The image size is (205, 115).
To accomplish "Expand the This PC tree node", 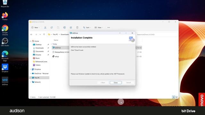I will [x=30, y=78].
